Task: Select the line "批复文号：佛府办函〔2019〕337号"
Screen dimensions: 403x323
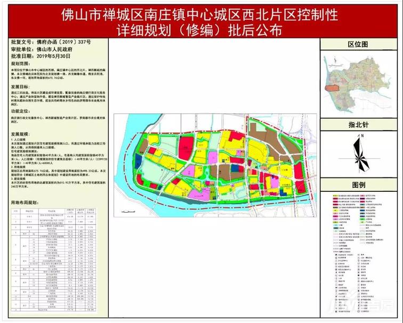Action: tap(51, 42)
